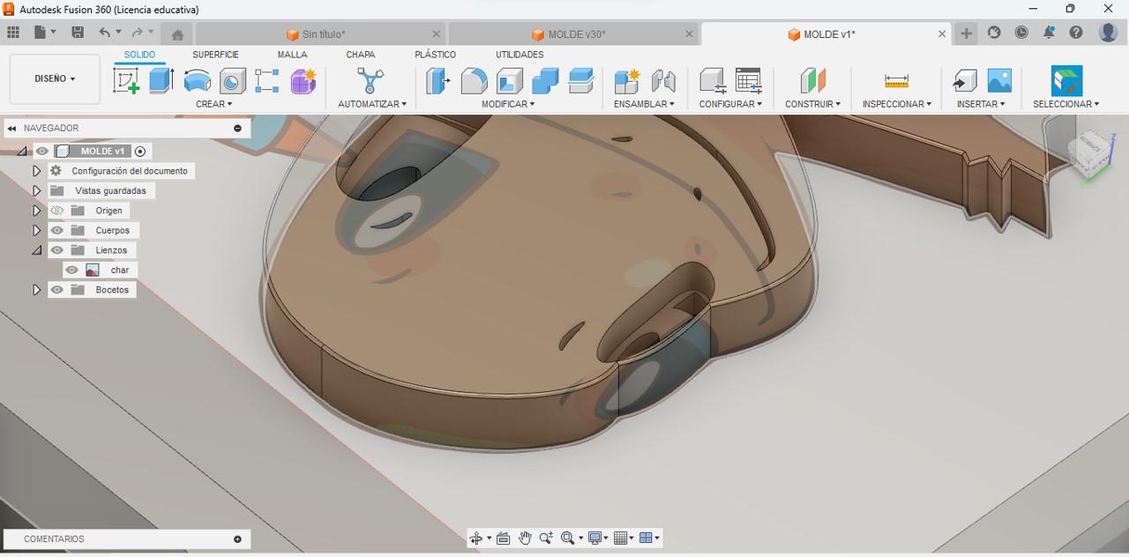Close the Sin título* document tab

pos(437,34)
